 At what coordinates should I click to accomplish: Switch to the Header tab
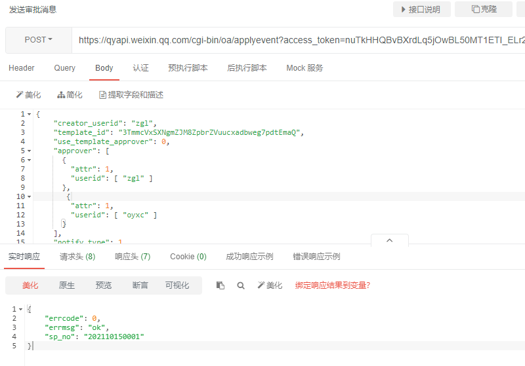pos(22,68)
